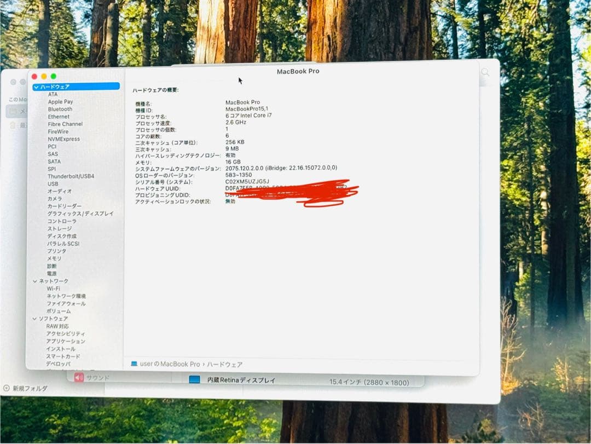Open the search magnifier in System Information
591x444 pixels.
(485, 72)
